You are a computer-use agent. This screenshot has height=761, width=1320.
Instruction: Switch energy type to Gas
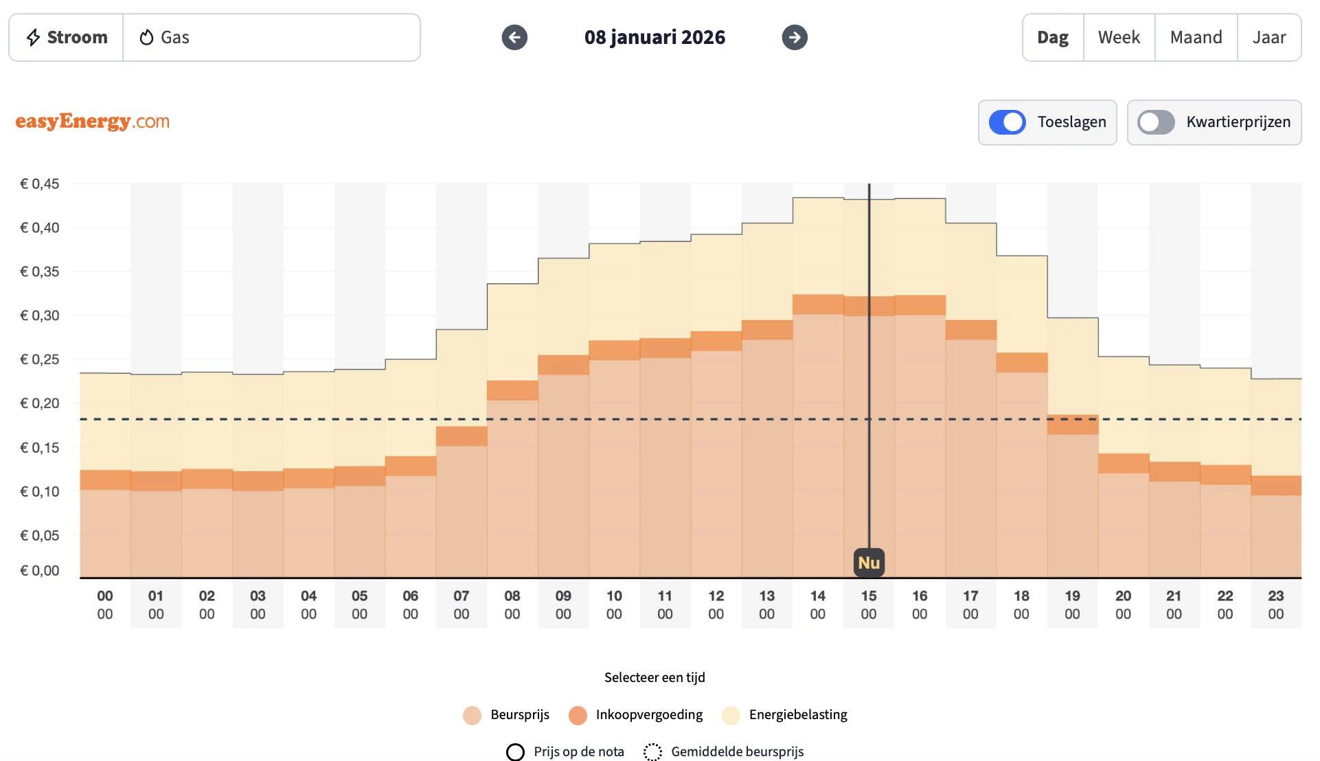point(172,37)
